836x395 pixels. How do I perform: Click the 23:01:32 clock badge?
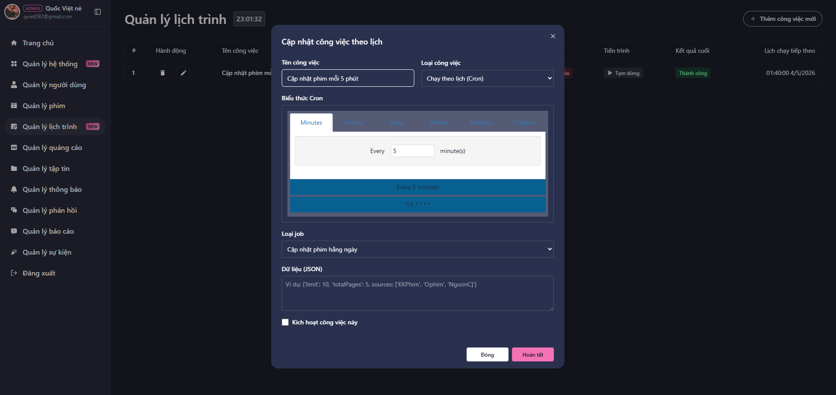(249, 19)
